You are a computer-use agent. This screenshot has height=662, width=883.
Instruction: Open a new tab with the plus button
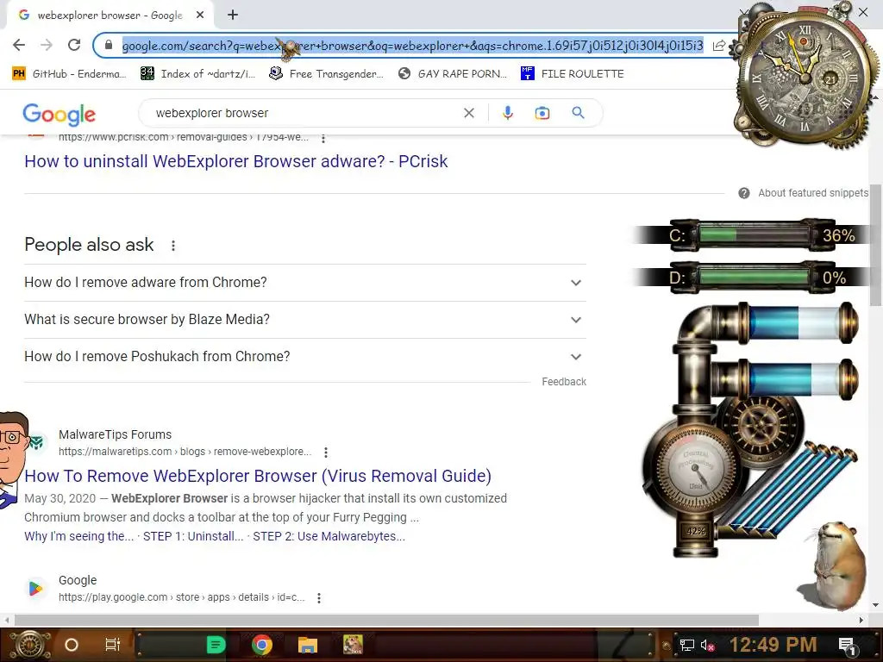[x=233, y=16]
